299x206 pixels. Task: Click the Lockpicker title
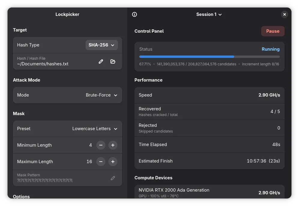coord(67,14)
